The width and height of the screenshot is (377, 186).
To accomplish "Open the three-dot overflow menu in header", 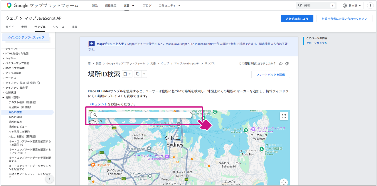I will click(x=370, y=6).
